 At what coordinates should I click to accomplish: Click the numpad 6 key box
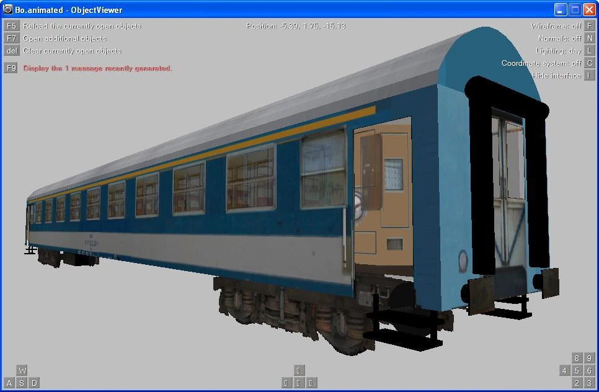coord(590,370)
